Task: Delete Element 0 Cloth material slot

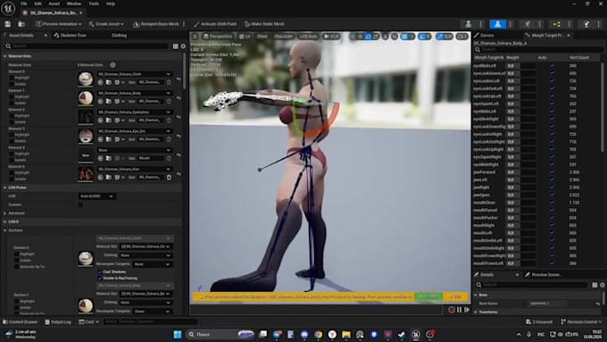Action: click(x=169, y=82)
